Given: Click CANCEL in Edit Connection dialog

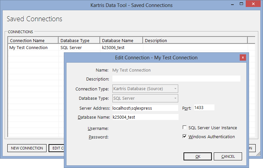Looking at the screenshot, I should point(228,156).
